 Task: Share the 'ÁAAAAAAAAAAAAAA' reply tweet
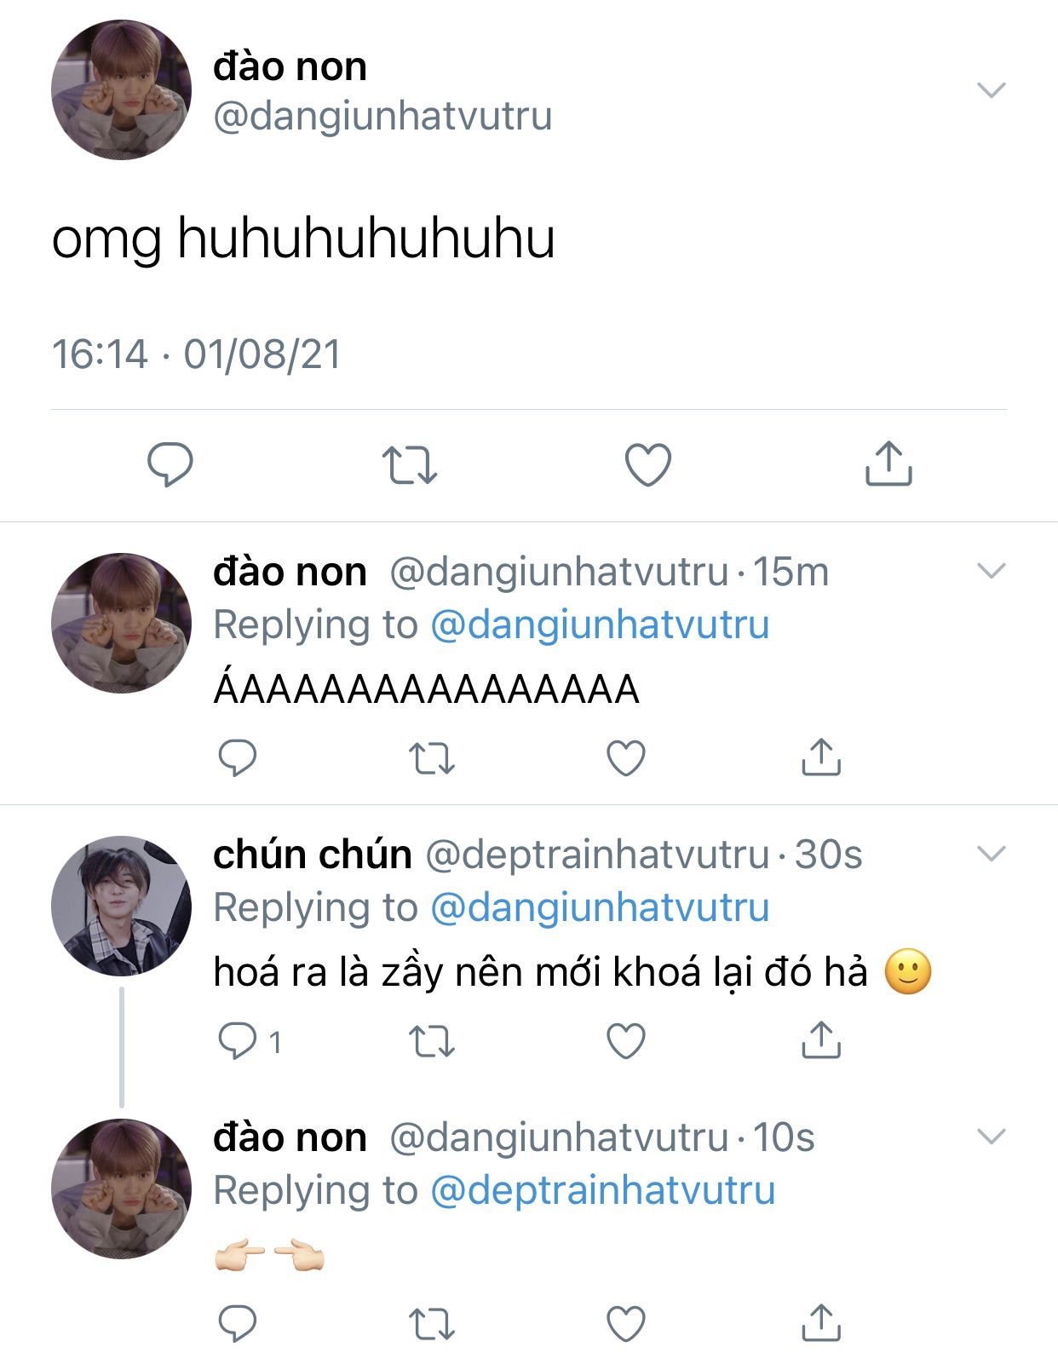click(x=821, y=757)
